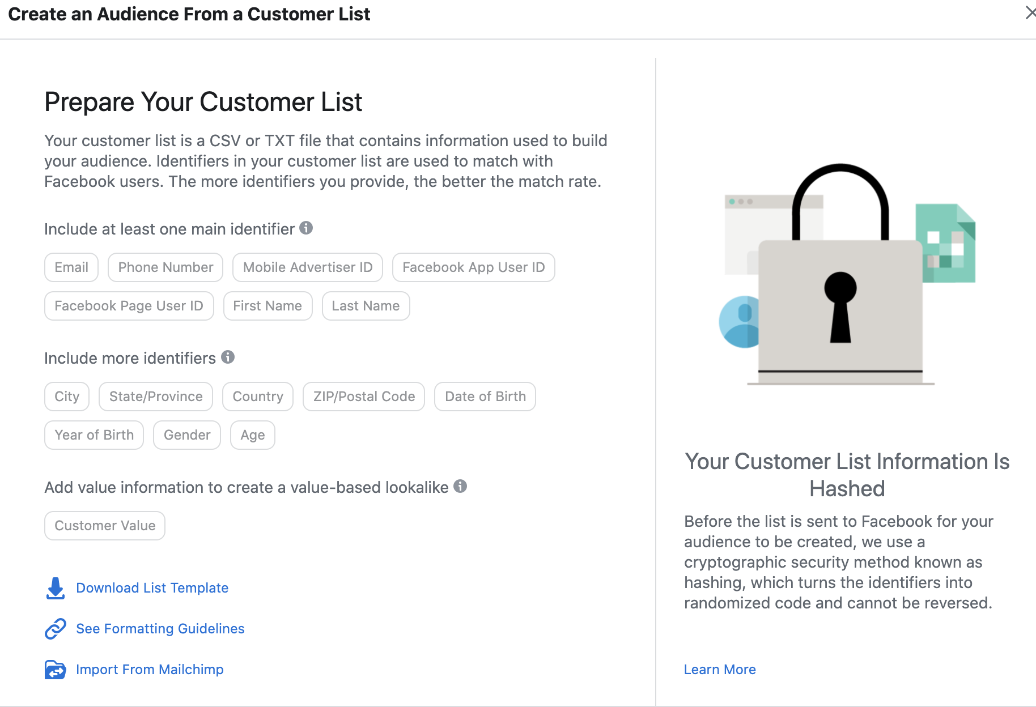
Task: Click the Download List Template icon
Action: click(x=55, y=588)
